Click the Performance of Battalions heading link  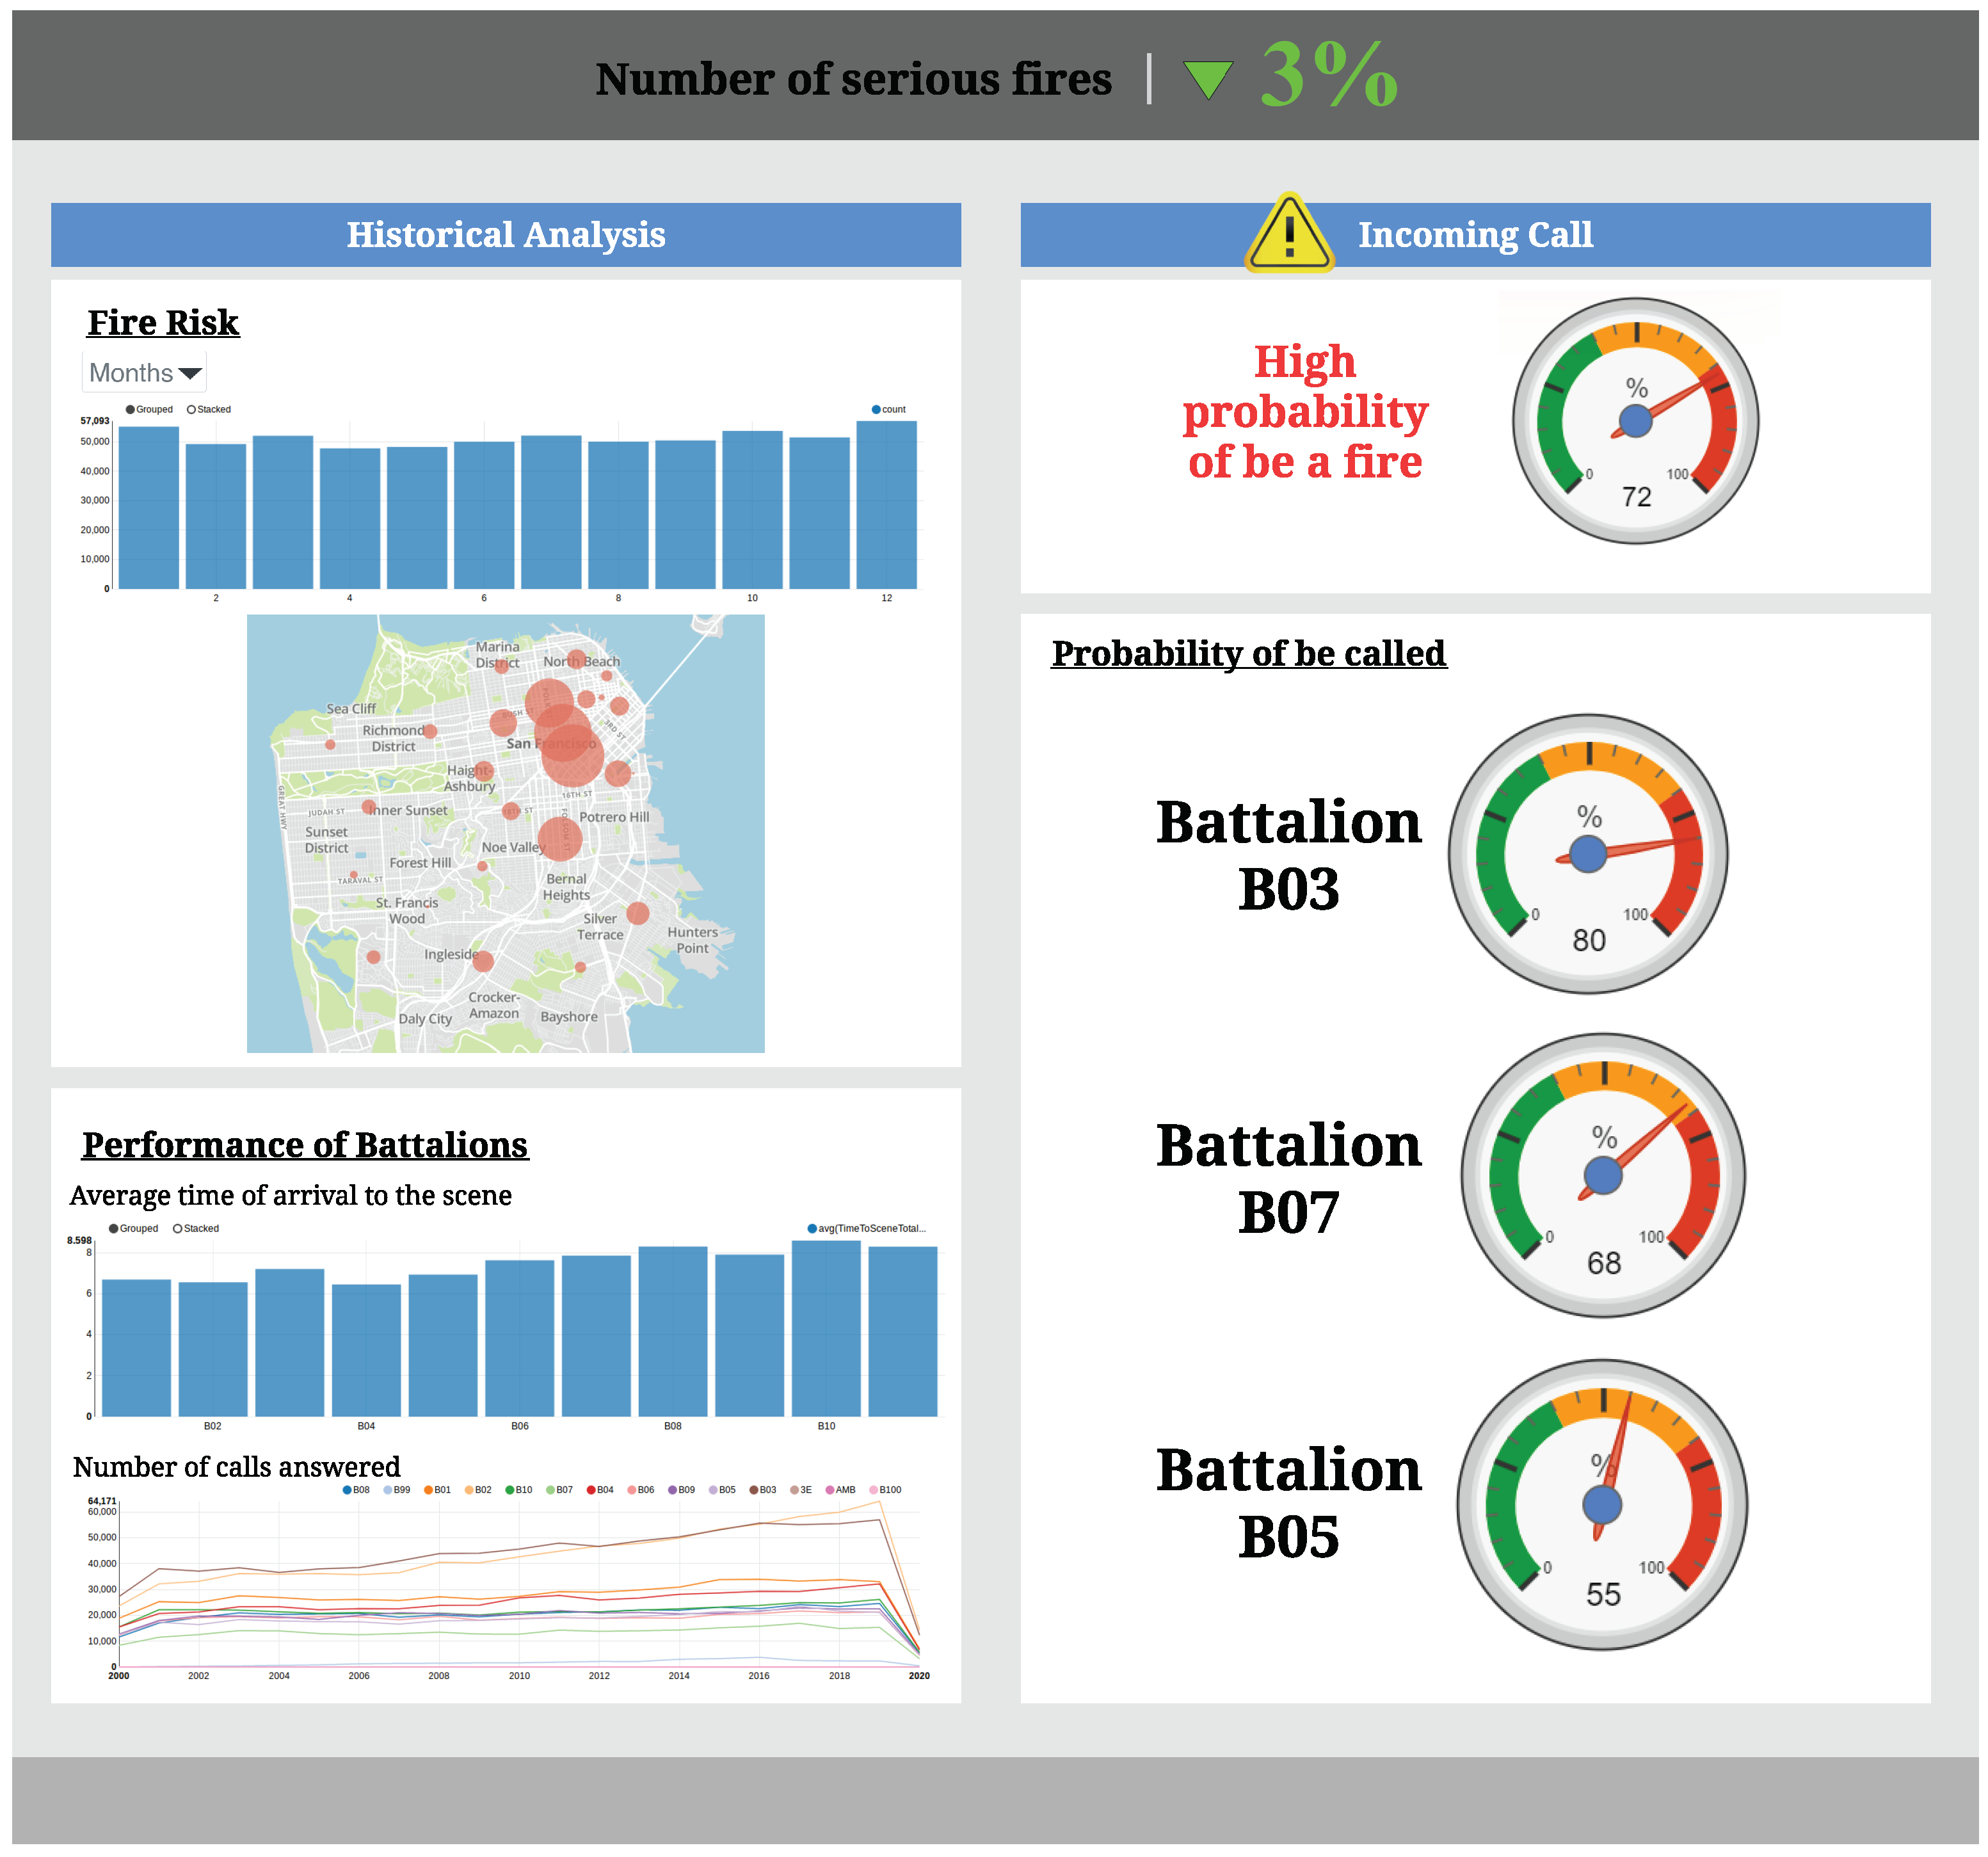click(305, 1145)
